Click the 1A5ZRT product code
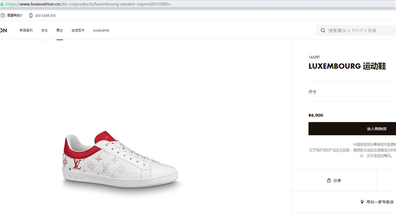The image size is (396, 215). coord(314,57)
